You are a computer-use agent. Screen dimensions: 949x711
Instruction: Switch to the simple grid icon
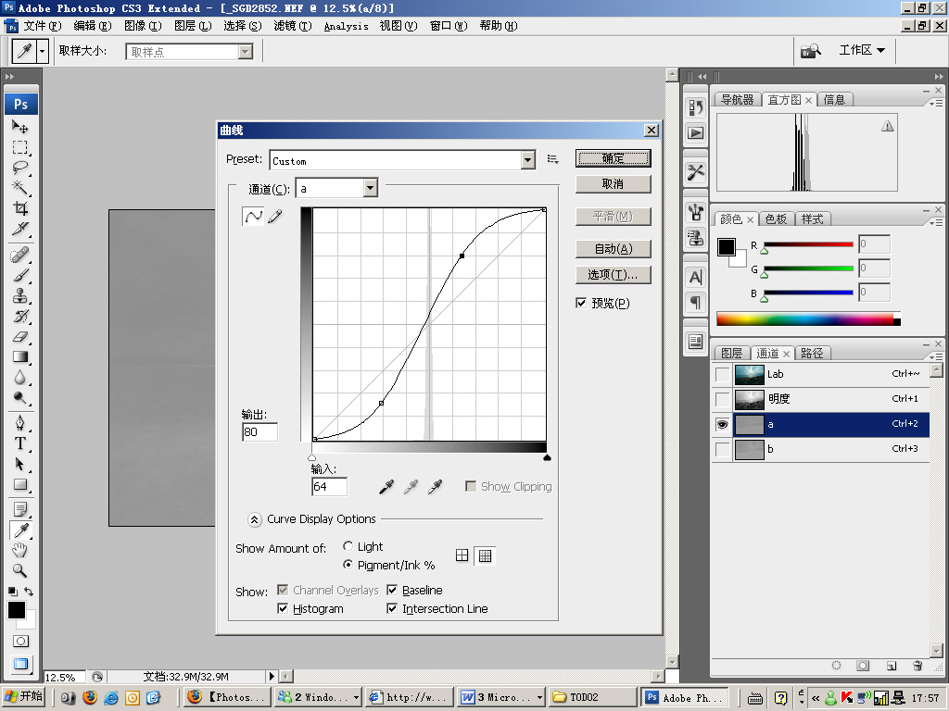coord(462,555)
